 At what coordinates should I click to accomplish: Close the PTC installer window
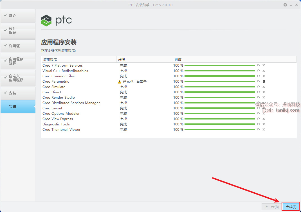[296, 5]
